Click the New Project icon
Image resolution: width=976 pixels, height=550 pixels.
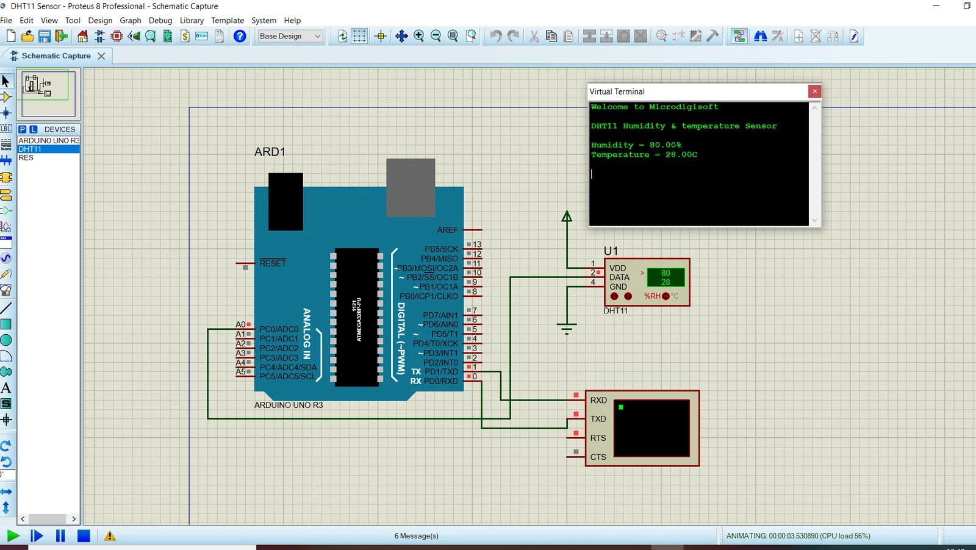tap(11, 36)
